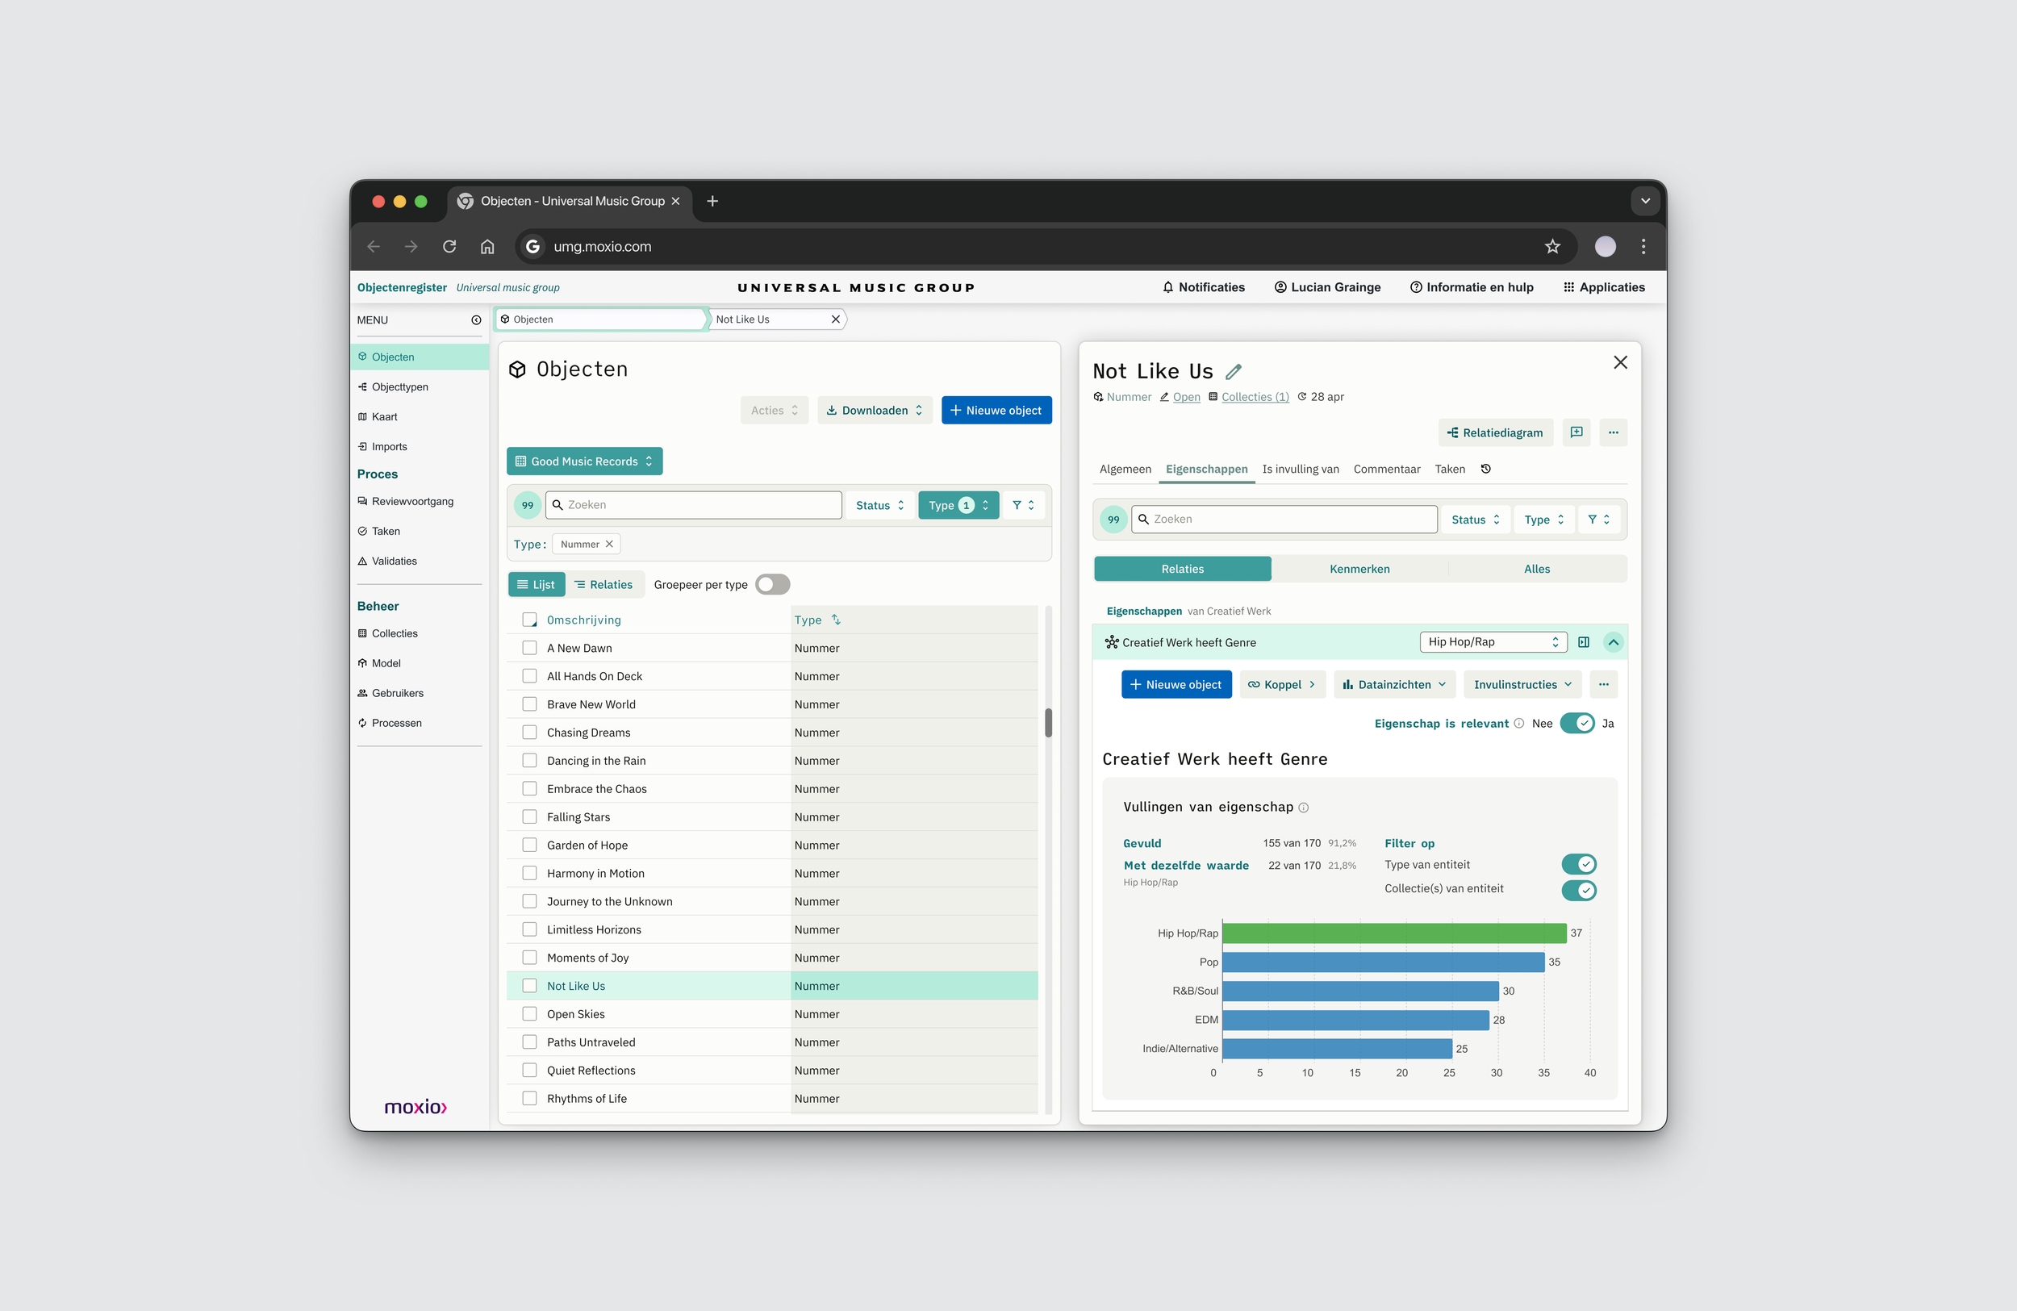
Task: Check the box for A New Dawn
Action: pyautogui.click(x=530, y=649)
